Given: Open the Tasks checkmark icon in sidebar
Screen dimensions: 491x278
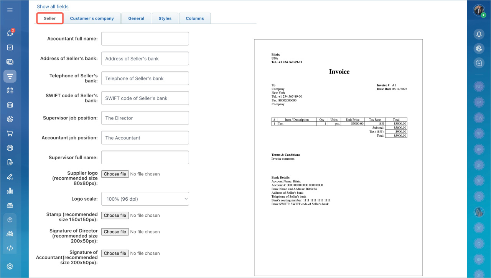Looking at the screenshot, I should click(x=10, y=47).
